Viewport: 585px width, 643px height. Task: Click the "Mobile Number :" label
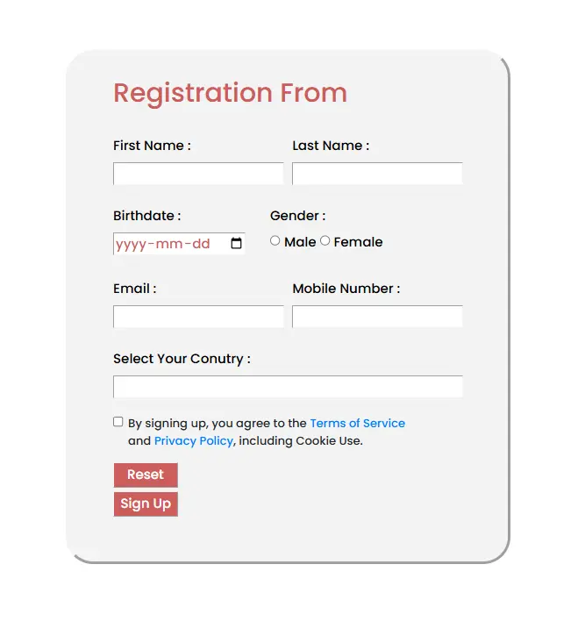(346, 289)
